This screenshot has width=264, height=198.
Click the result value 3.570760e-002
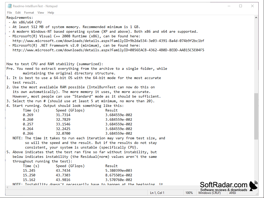pyautogui.click(x=119, y=180)
